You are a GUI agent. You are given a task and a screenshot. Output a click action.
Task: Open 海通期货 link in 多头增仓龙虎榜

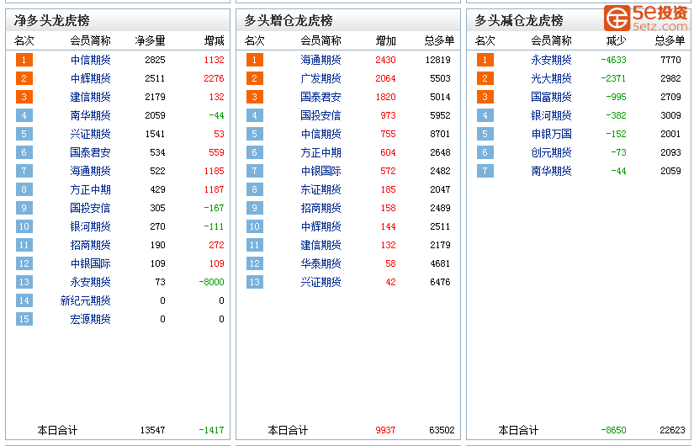point(321,60)
